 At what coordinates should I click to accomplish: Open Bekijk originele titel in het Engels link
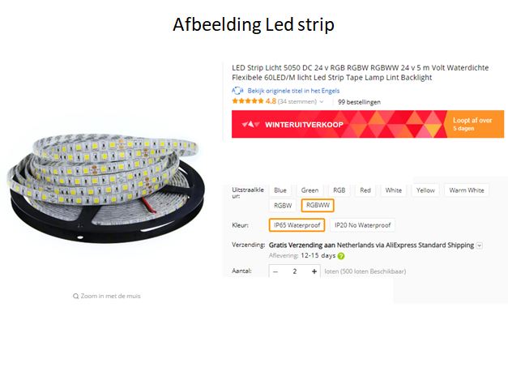click(293, 91)
